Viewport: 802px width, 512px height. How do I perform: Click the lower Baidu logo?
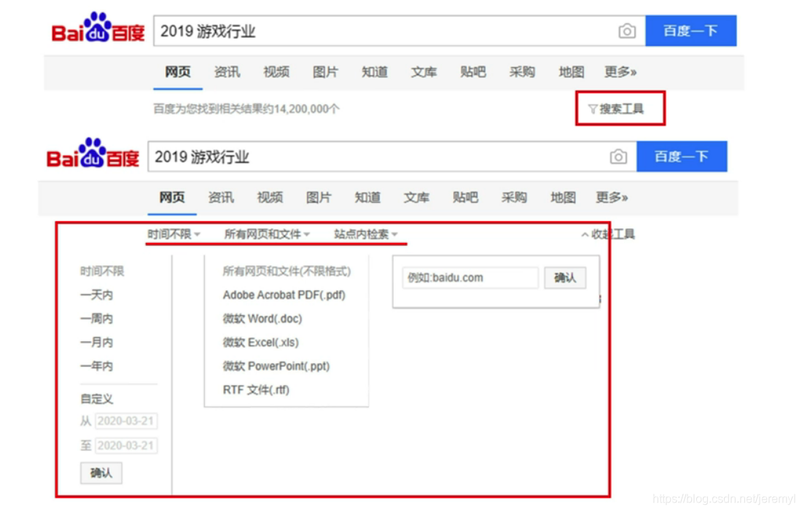tap(93, 153)
